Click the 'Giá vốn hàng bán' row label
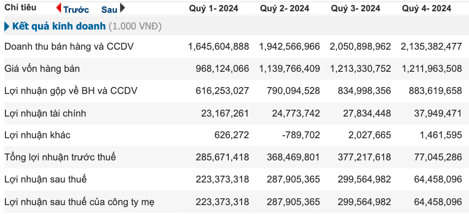 coord(42,69)
